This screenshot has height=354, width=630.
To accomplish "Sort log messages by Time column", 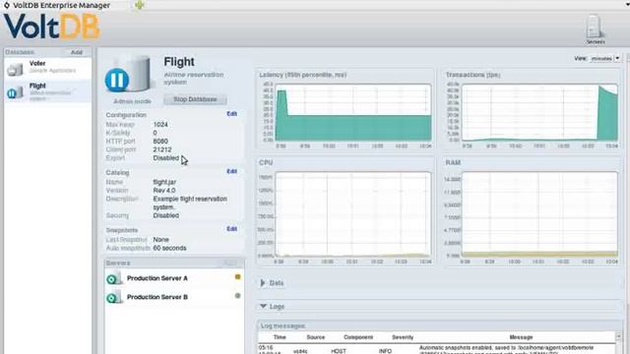I will pos(280,337).
